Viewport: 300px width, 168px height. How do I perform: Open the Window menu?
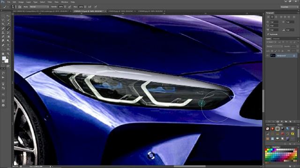pyautogui.click(x=65, y=2)
